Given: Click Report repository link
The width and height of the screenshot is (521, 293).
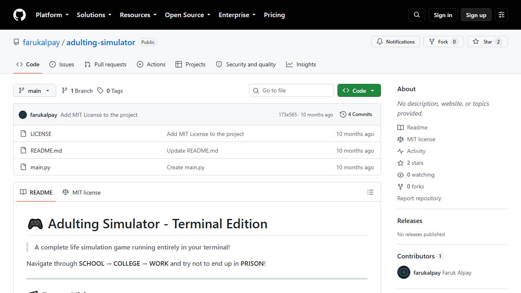Looking at the screenshot, I should point(419,198).
